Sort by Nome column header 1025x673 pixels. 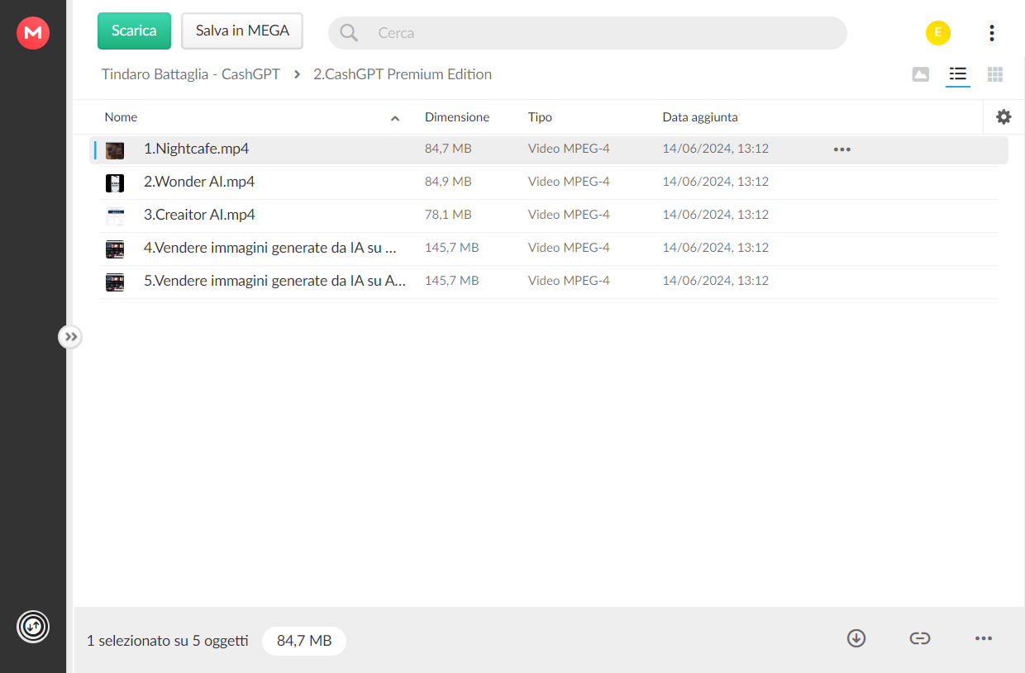tap(121, 117)
